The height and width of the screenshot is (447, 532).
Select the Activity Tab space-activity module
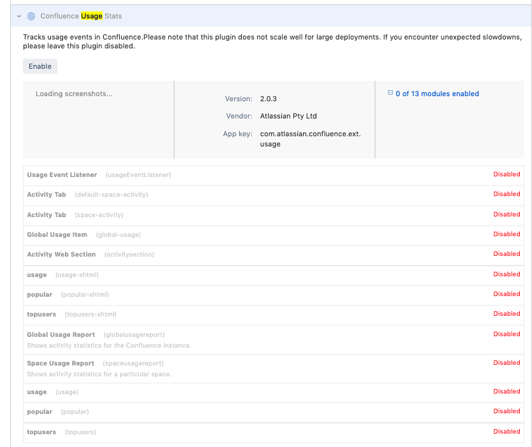click(47, 215)
